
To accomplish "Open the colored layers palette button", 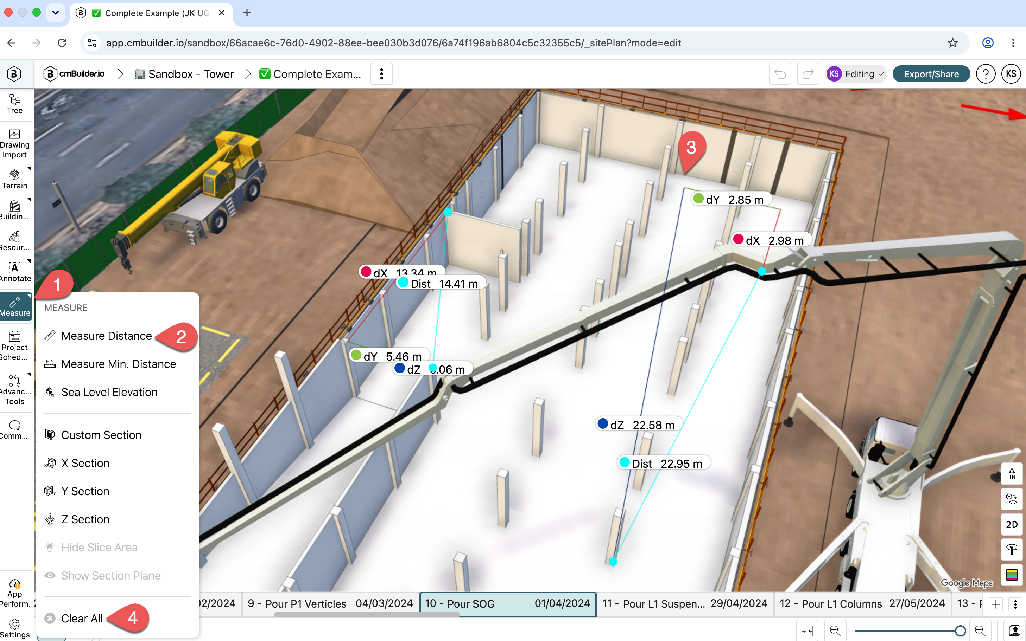I will [1012, 575].
